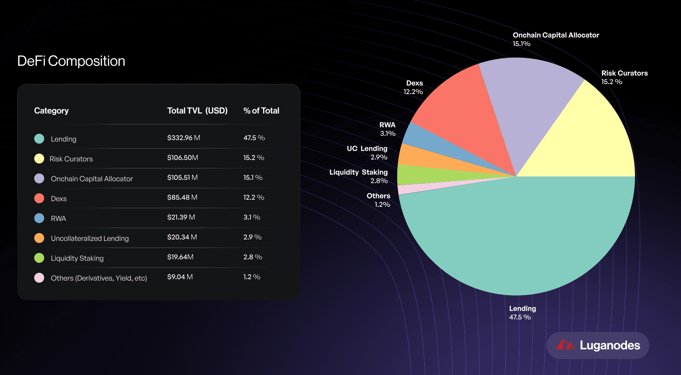Click the Category column header

click(x=51, y=111)
